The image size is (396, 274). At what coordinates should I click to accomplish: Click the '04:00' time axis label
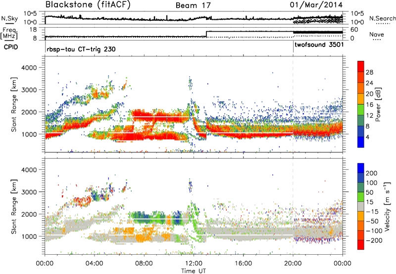tap(95, 264)
